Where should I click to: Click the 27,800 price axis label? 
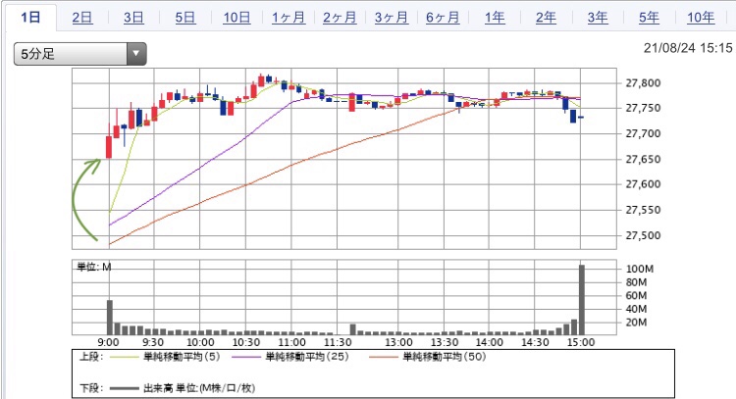point(643,83)
